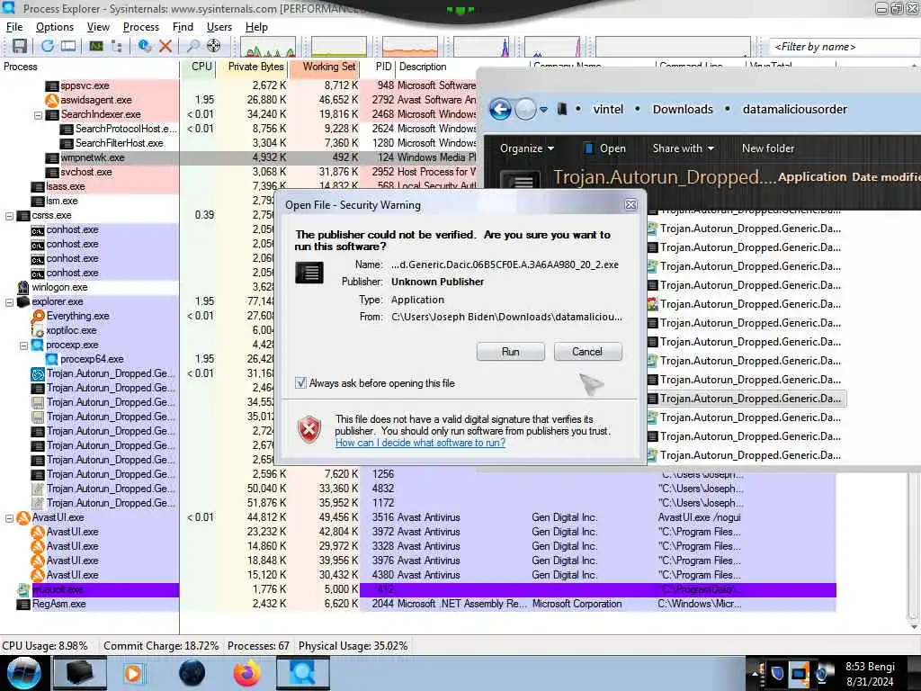
Task: Open 'How can I decide what software to run?' link
Action: (420, 443)
